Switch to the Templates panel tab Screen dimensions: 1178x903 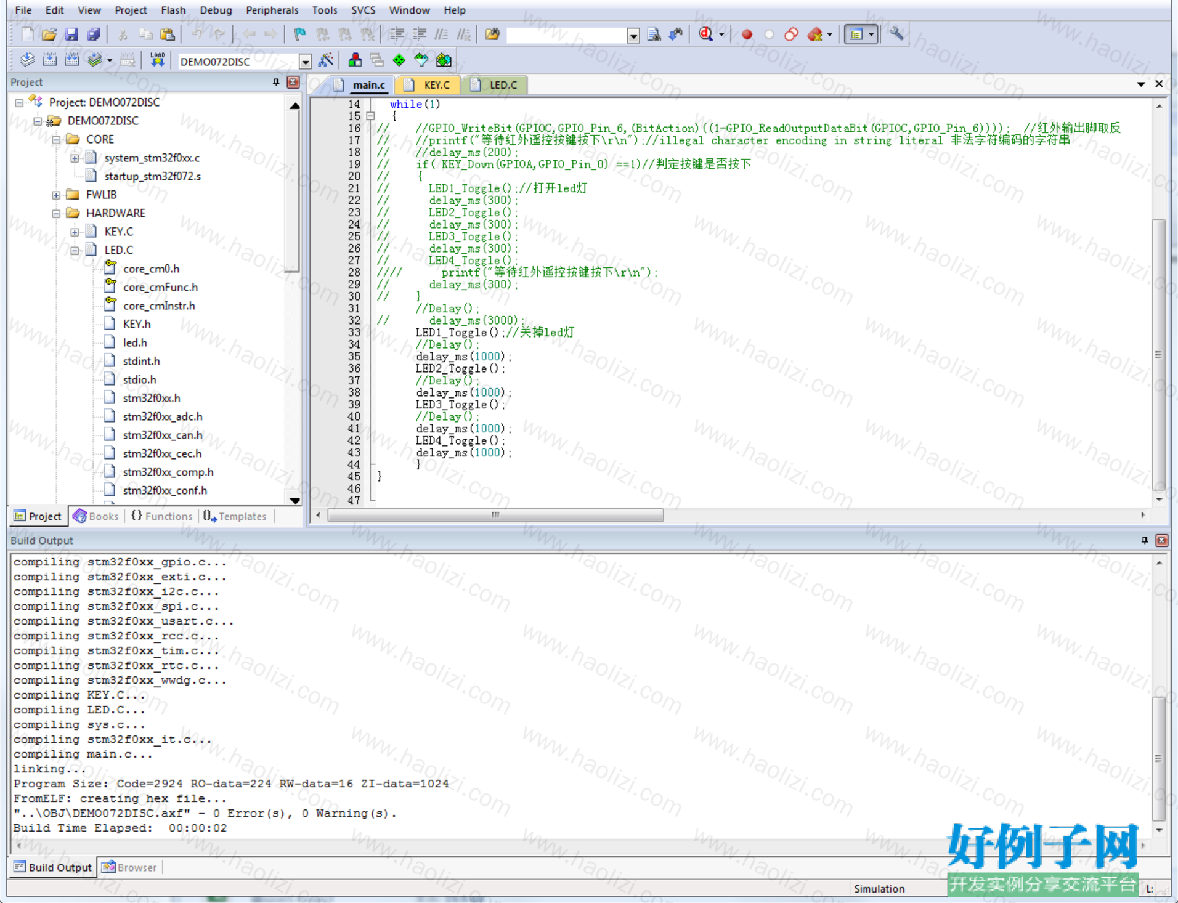235,516
